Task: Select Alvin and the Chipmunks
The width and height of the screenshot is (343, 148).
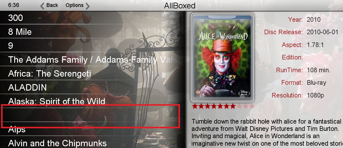Action: pos(92,143)
